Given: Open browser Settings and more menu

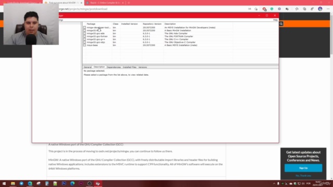Looking at the screenshot, I should tap(328, 9).
